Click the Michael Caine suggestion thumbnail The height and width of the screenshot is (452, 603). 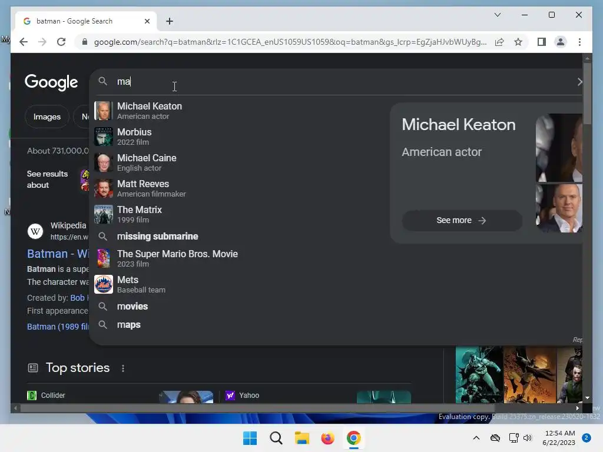pyautogui.click(x=104, y=162)
